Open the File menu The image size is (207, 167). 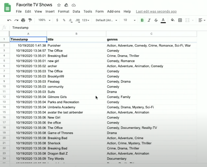coord(19,11)
